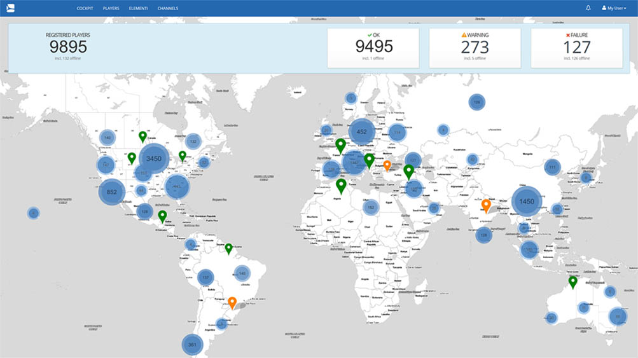
Task: Expand the 361 cluster in southern South America
Action: coord(192,345)
